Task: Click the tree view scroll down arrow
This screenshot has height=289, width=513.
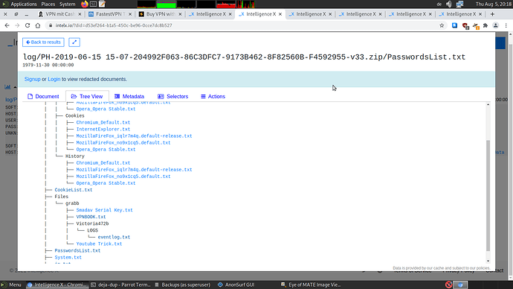Action: coord(488,261)
